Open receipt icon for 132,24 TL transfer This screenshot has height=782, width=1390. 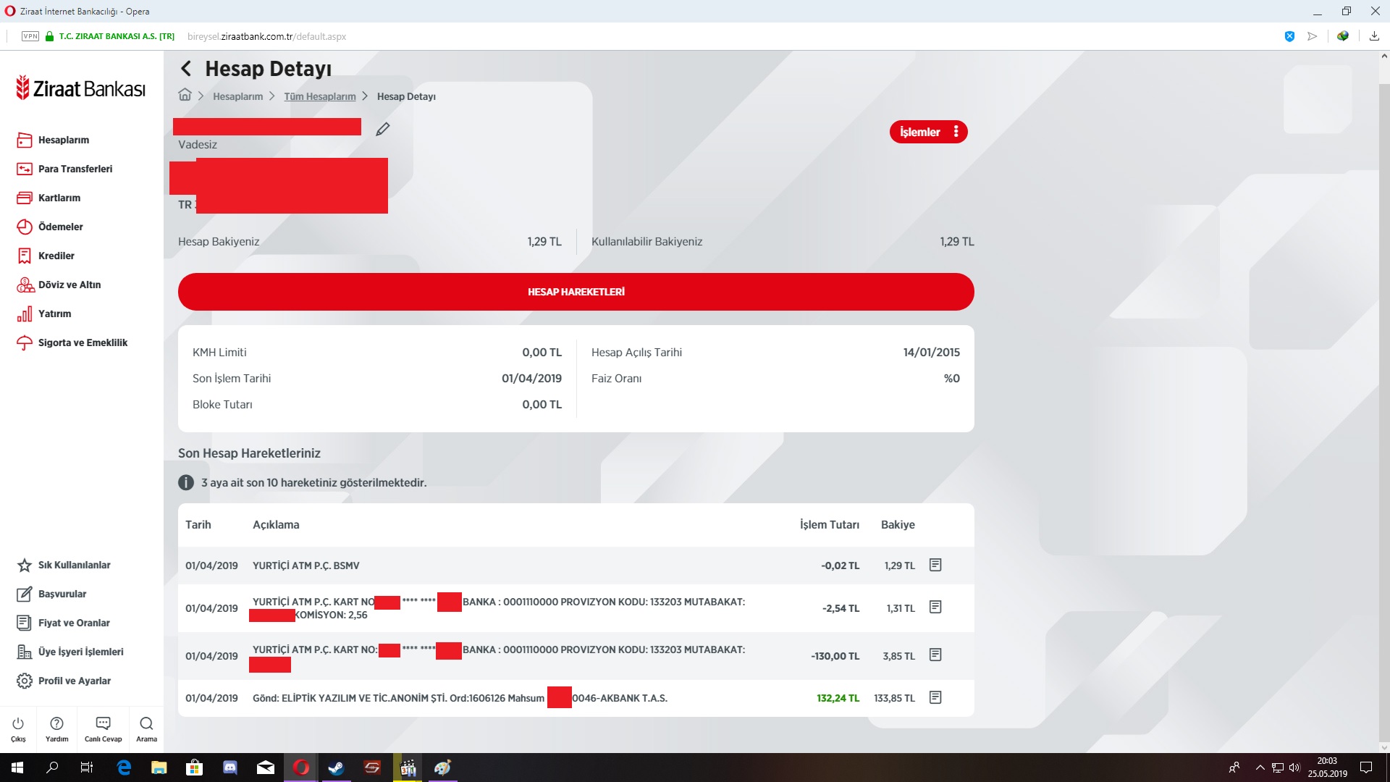point(935,697)
